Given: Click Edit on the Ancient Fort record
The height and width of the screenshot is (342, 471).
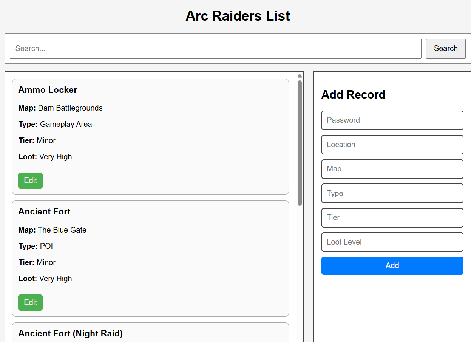Looking at the screenshot, I should point(30,302).
